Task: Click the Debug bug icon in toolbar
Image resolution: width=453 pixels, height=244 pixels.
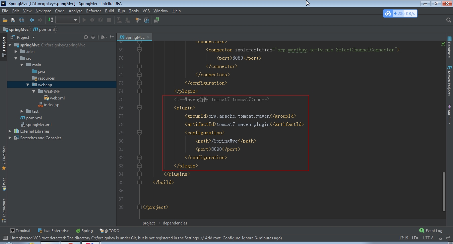Action: pyautogui.click(x=93, y=20)
